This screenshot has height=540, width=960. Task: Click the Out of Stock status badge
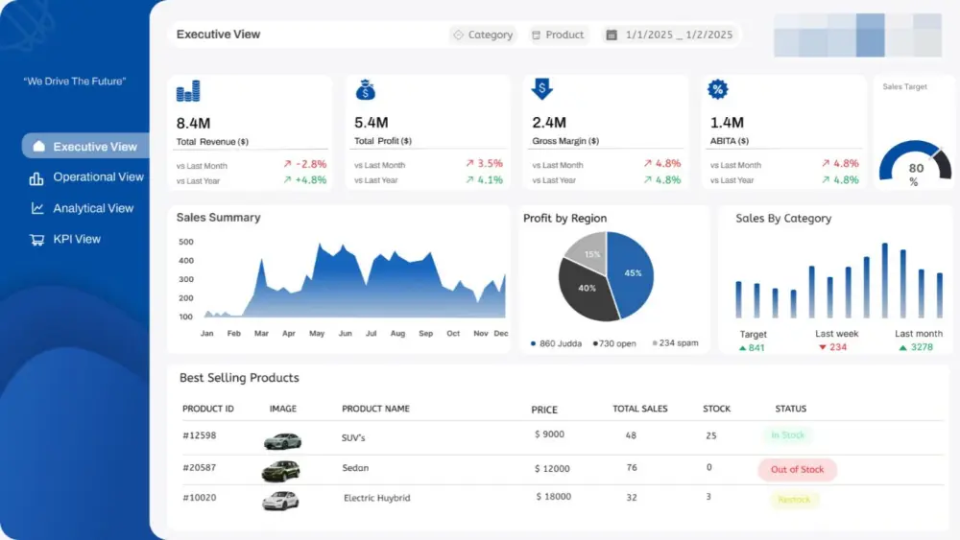click(797, 470)
